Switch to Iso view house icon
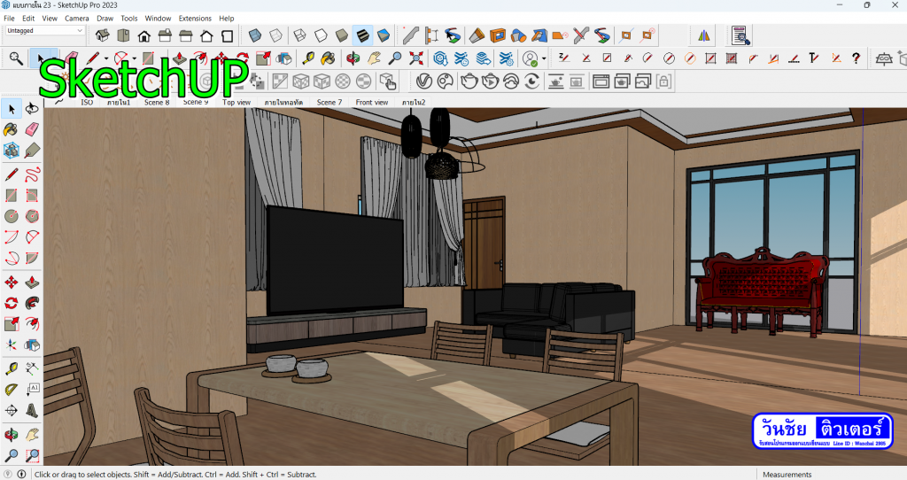 102,35
